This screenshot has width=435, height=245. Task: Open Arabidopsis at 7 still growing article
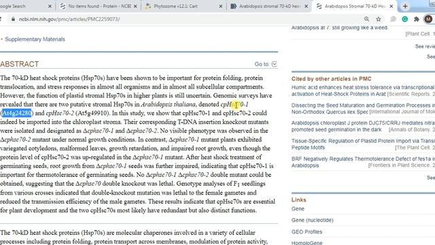pyautogui.click(x=340, y=27)
